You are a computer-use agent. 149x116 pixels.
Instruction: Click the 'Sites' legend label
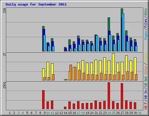[146, 70]
